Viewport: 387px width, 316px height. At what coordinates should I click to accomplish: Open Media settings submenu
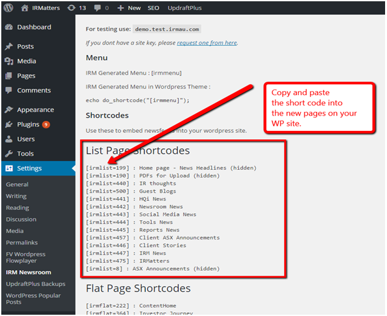pyautogui.click(x=15, y=231)
